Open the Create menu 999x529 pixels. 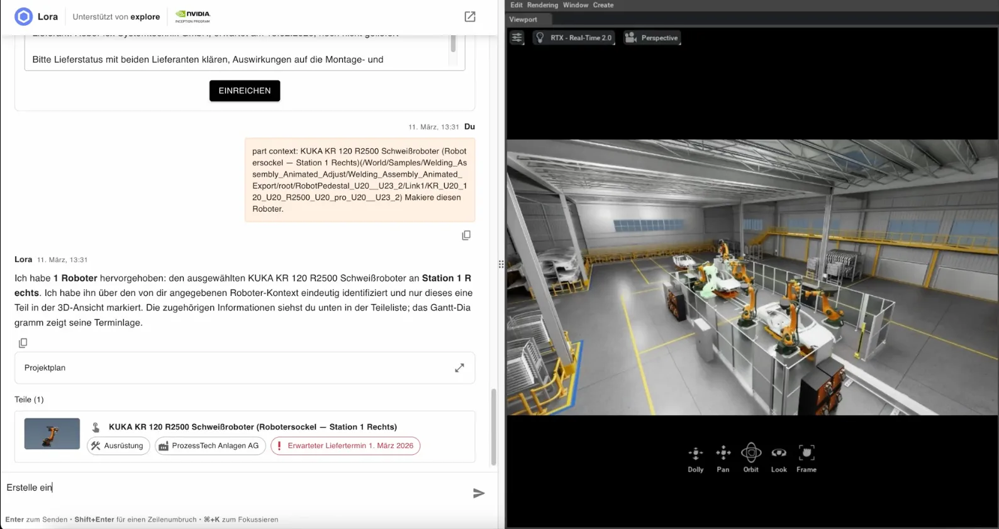coord(603,5)
